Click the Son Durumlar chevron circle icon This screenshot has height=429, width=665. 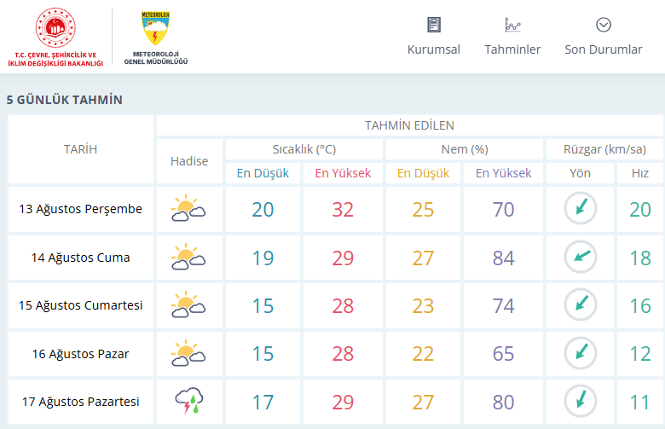[603, 25]
